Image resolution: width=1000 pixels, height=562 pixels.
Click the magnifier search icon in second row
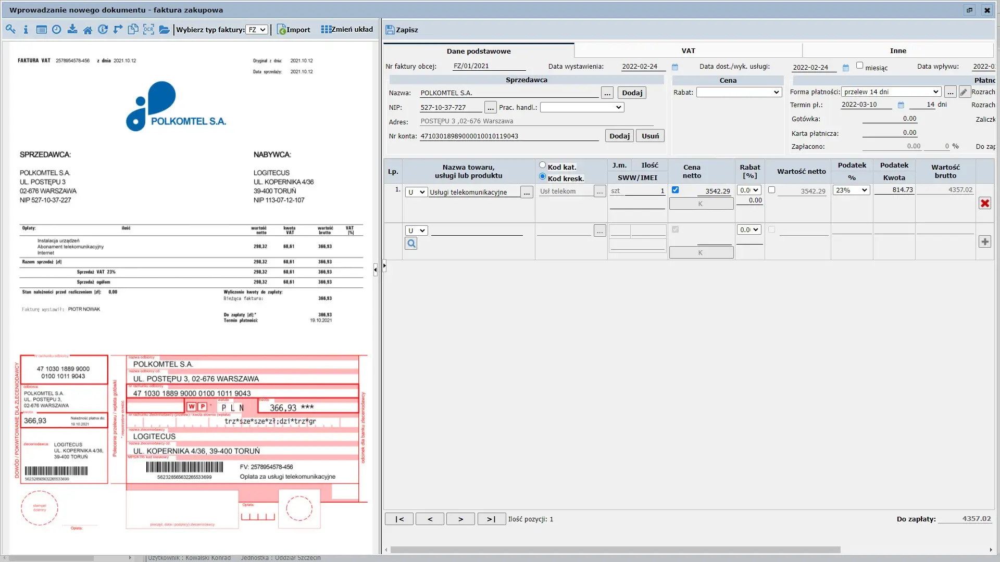tap(411, 244)
